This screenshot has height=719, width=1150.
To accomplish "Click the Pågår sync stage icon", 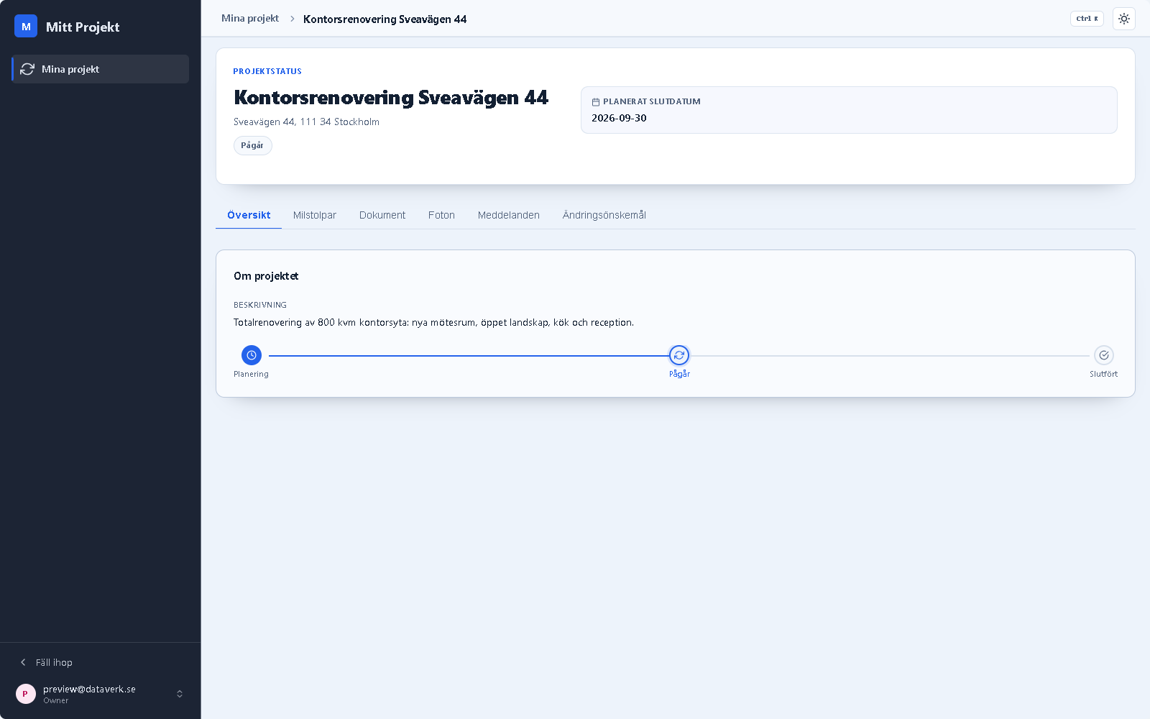I will point(679,355).
